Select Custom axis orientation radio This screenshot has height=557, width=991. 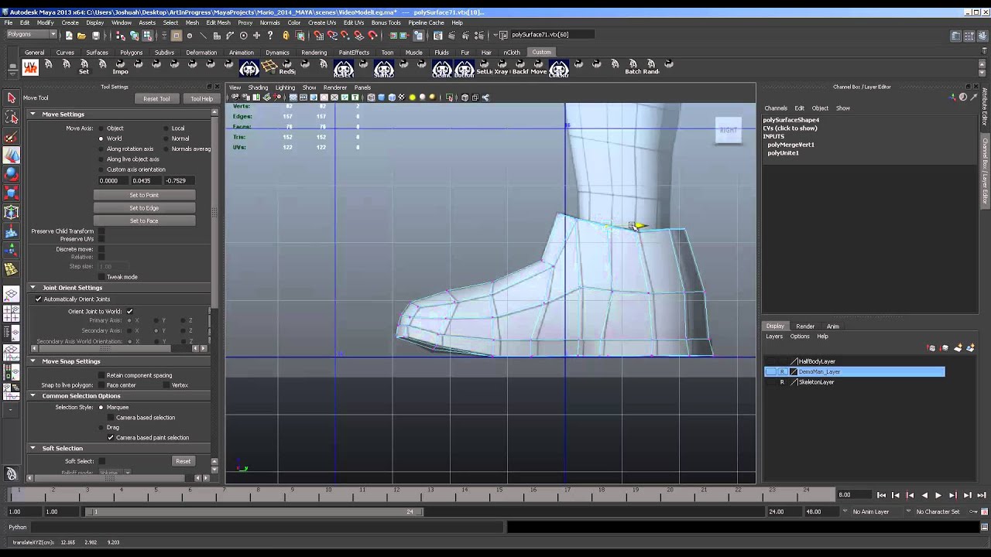(x=101, y=169)
